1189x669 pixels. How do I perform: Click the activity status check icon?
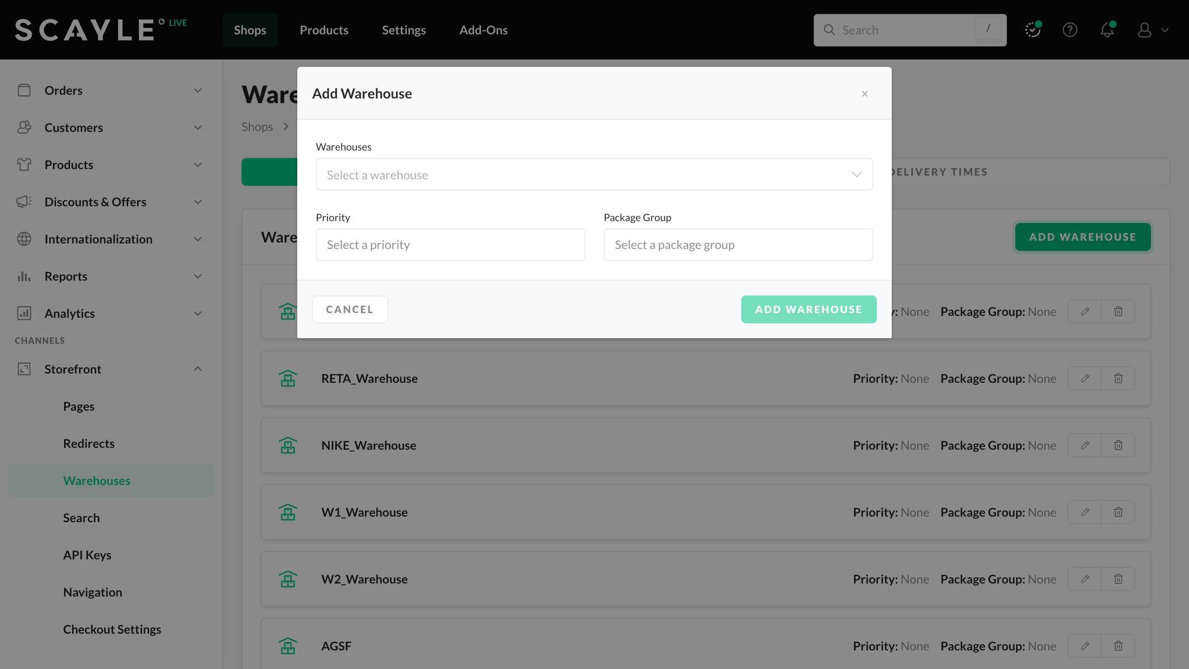[x=1032, y=30]
